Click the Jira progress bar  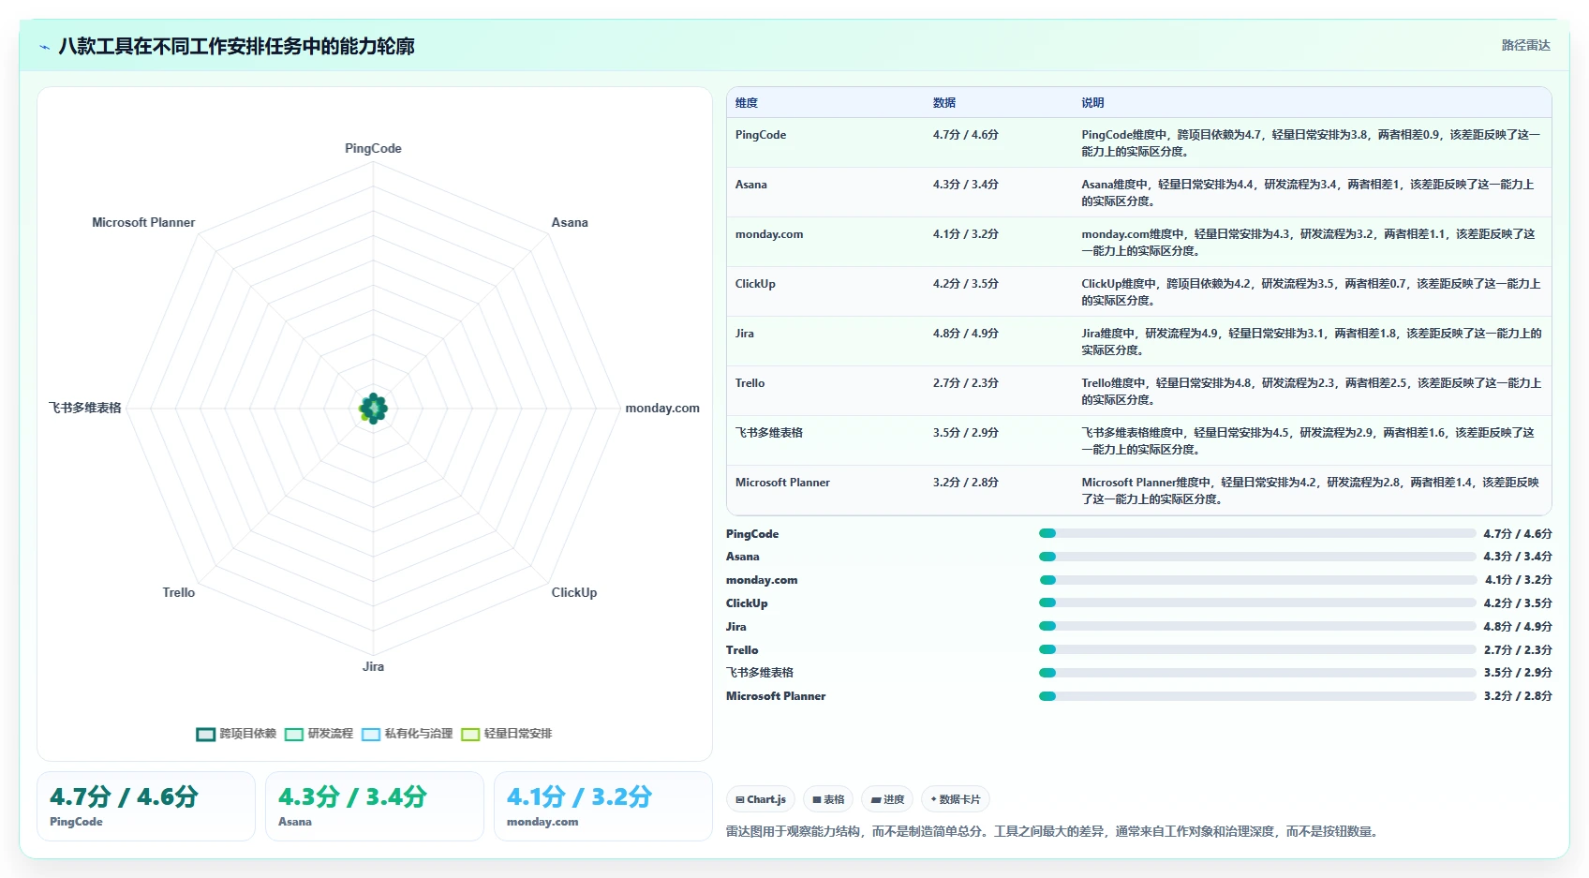point(1257,626)
